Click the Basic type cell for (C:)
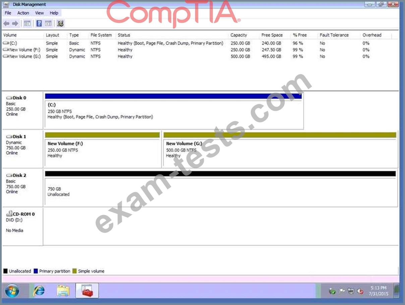Viewport: 405px width, 305px height. (x=74, y=43)
